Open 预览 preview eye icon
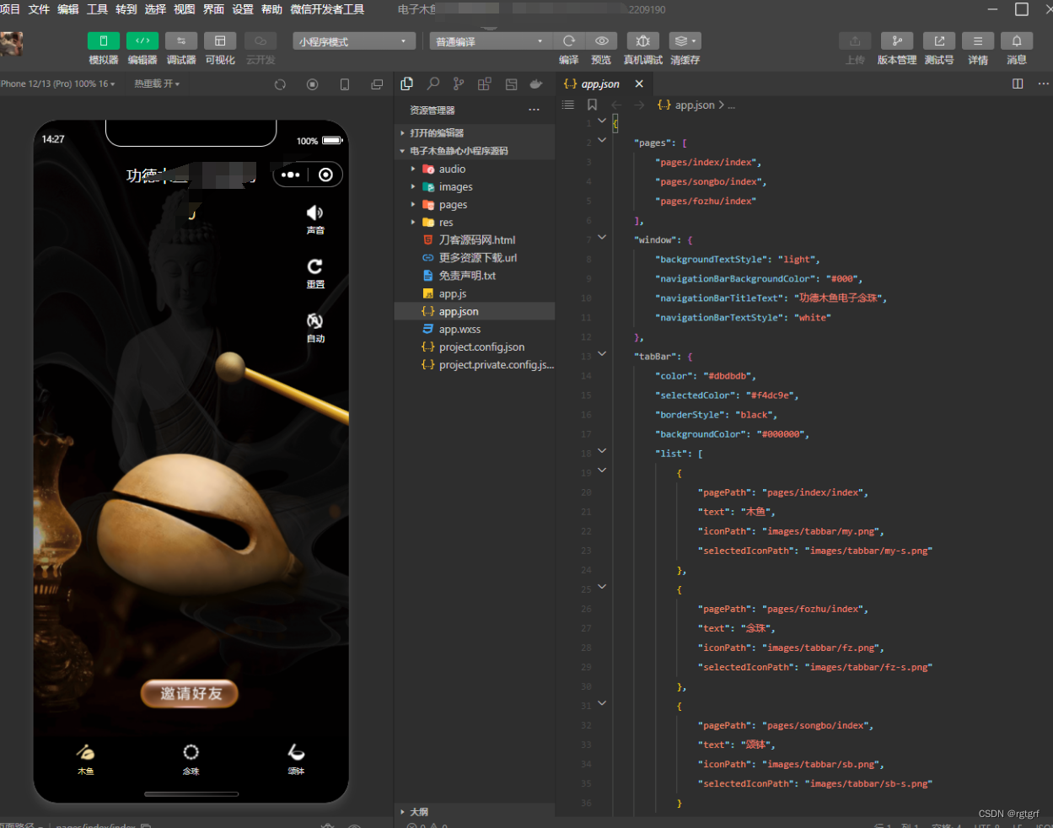Viewport: 1053px width, 828px height. (601, 41)
